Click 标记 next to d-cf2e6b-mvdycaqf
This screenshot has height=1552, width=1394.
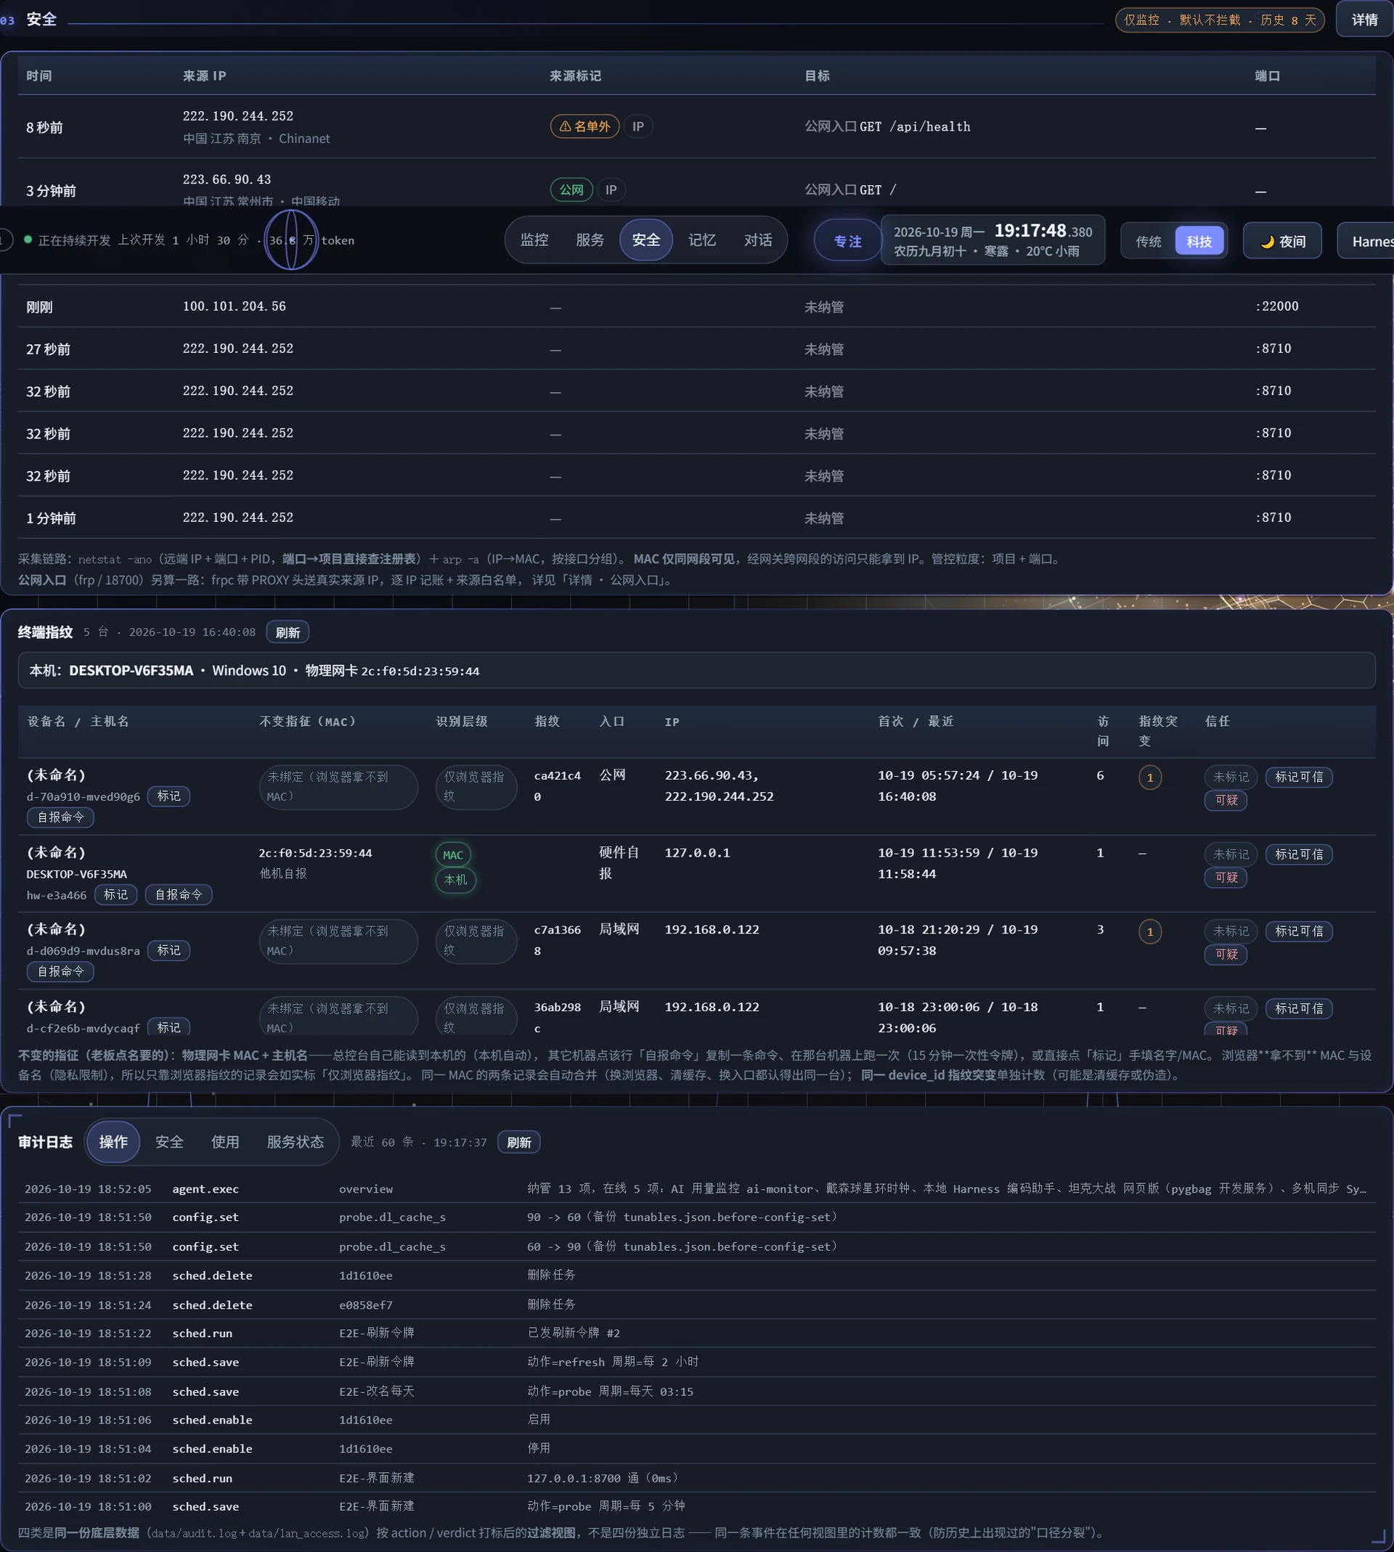point(168,1027)
